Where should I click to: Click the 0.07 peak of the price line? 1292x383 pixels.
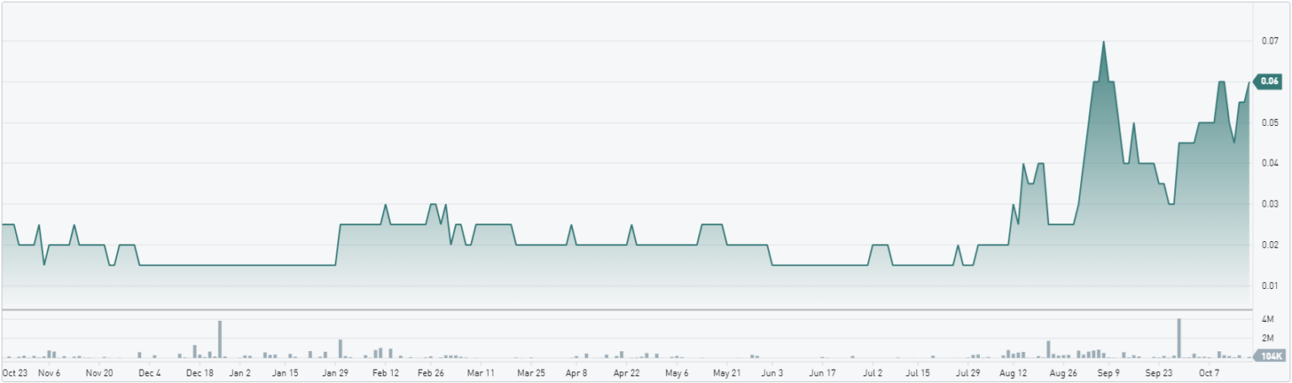coord(1103,42)
